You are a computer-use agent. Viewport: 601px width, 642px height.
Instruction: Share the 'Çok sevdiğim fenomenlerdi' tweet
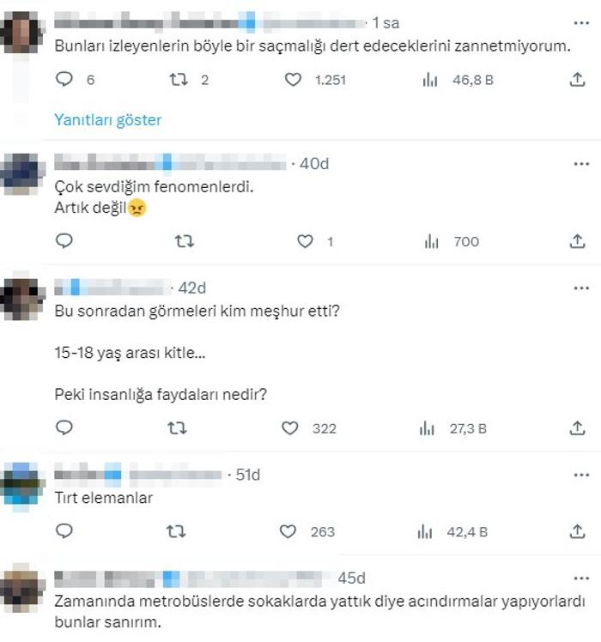(x=577, y=241)
